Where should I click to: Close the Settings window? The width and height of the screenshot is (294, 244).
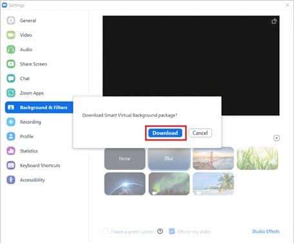point(288,5)
